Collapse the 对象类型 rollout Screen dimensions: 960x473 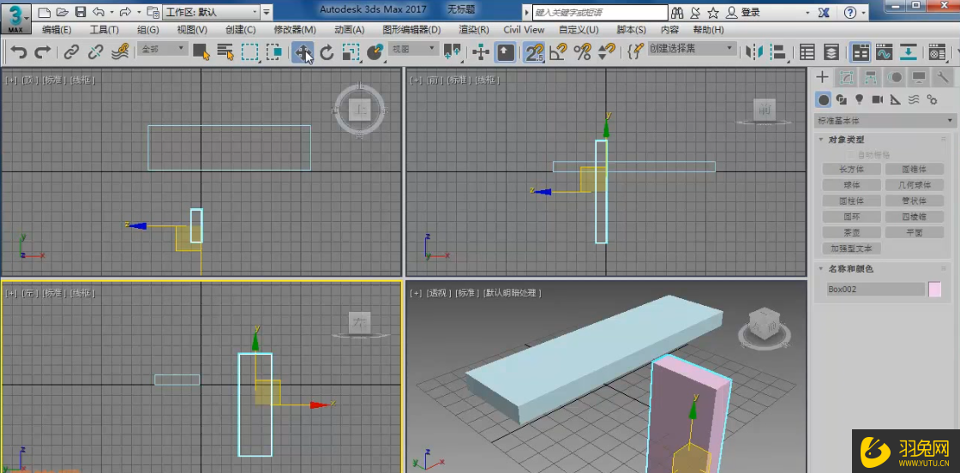point(847,140)
